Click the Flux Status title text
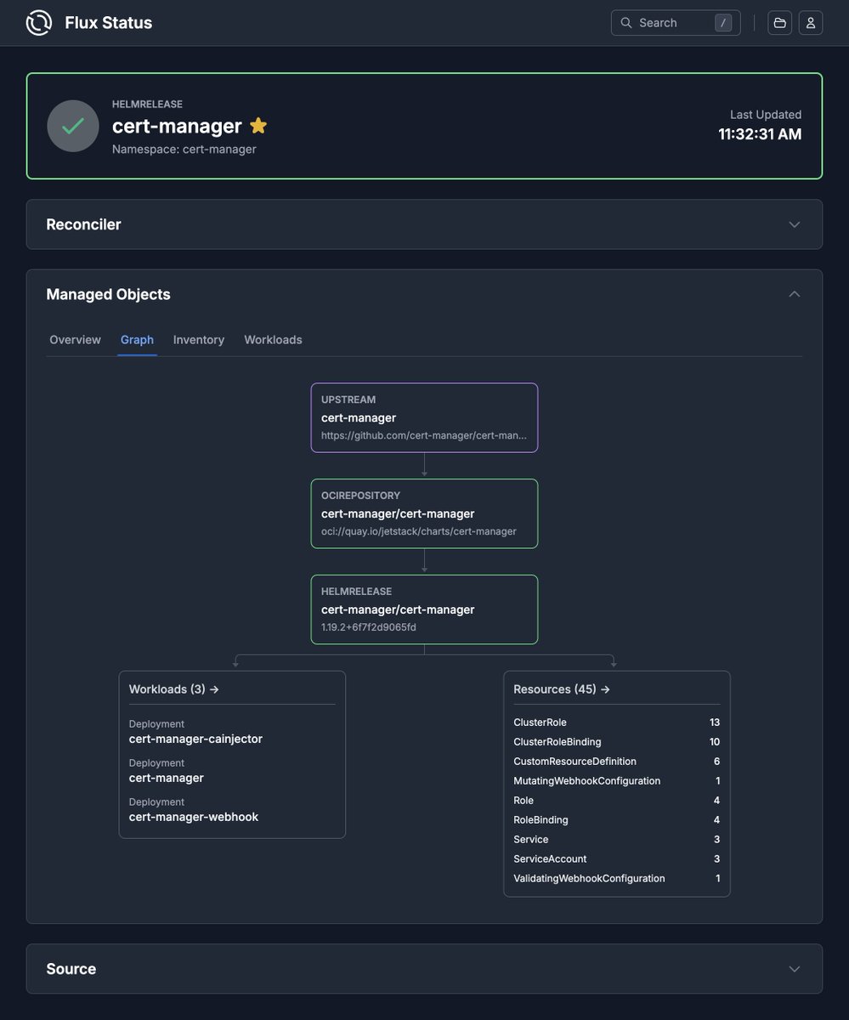Viewport: 849px width, 1020px height. (109, 23)
